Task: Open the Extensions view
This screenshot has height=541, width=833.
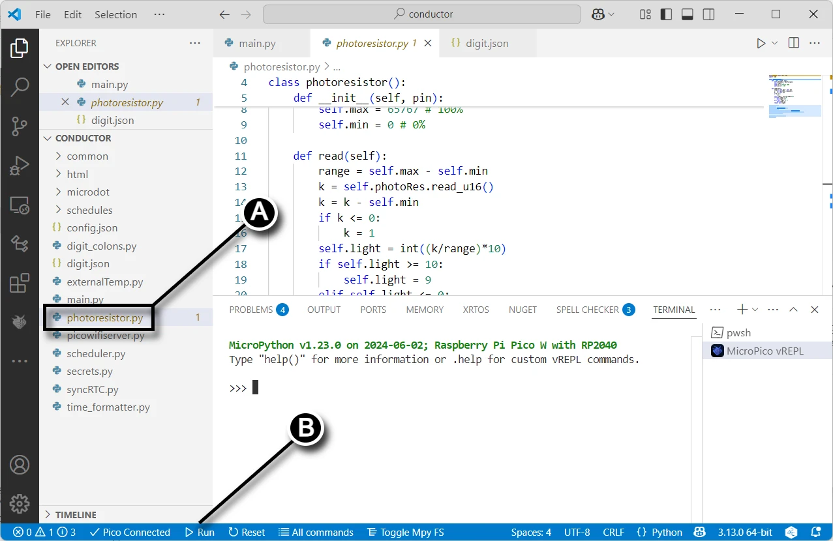Action: coord(20,283)
